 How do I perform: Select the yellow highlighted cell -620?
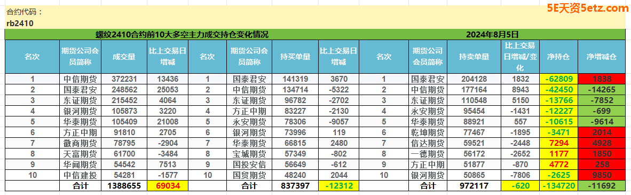(x=520, y=186)
